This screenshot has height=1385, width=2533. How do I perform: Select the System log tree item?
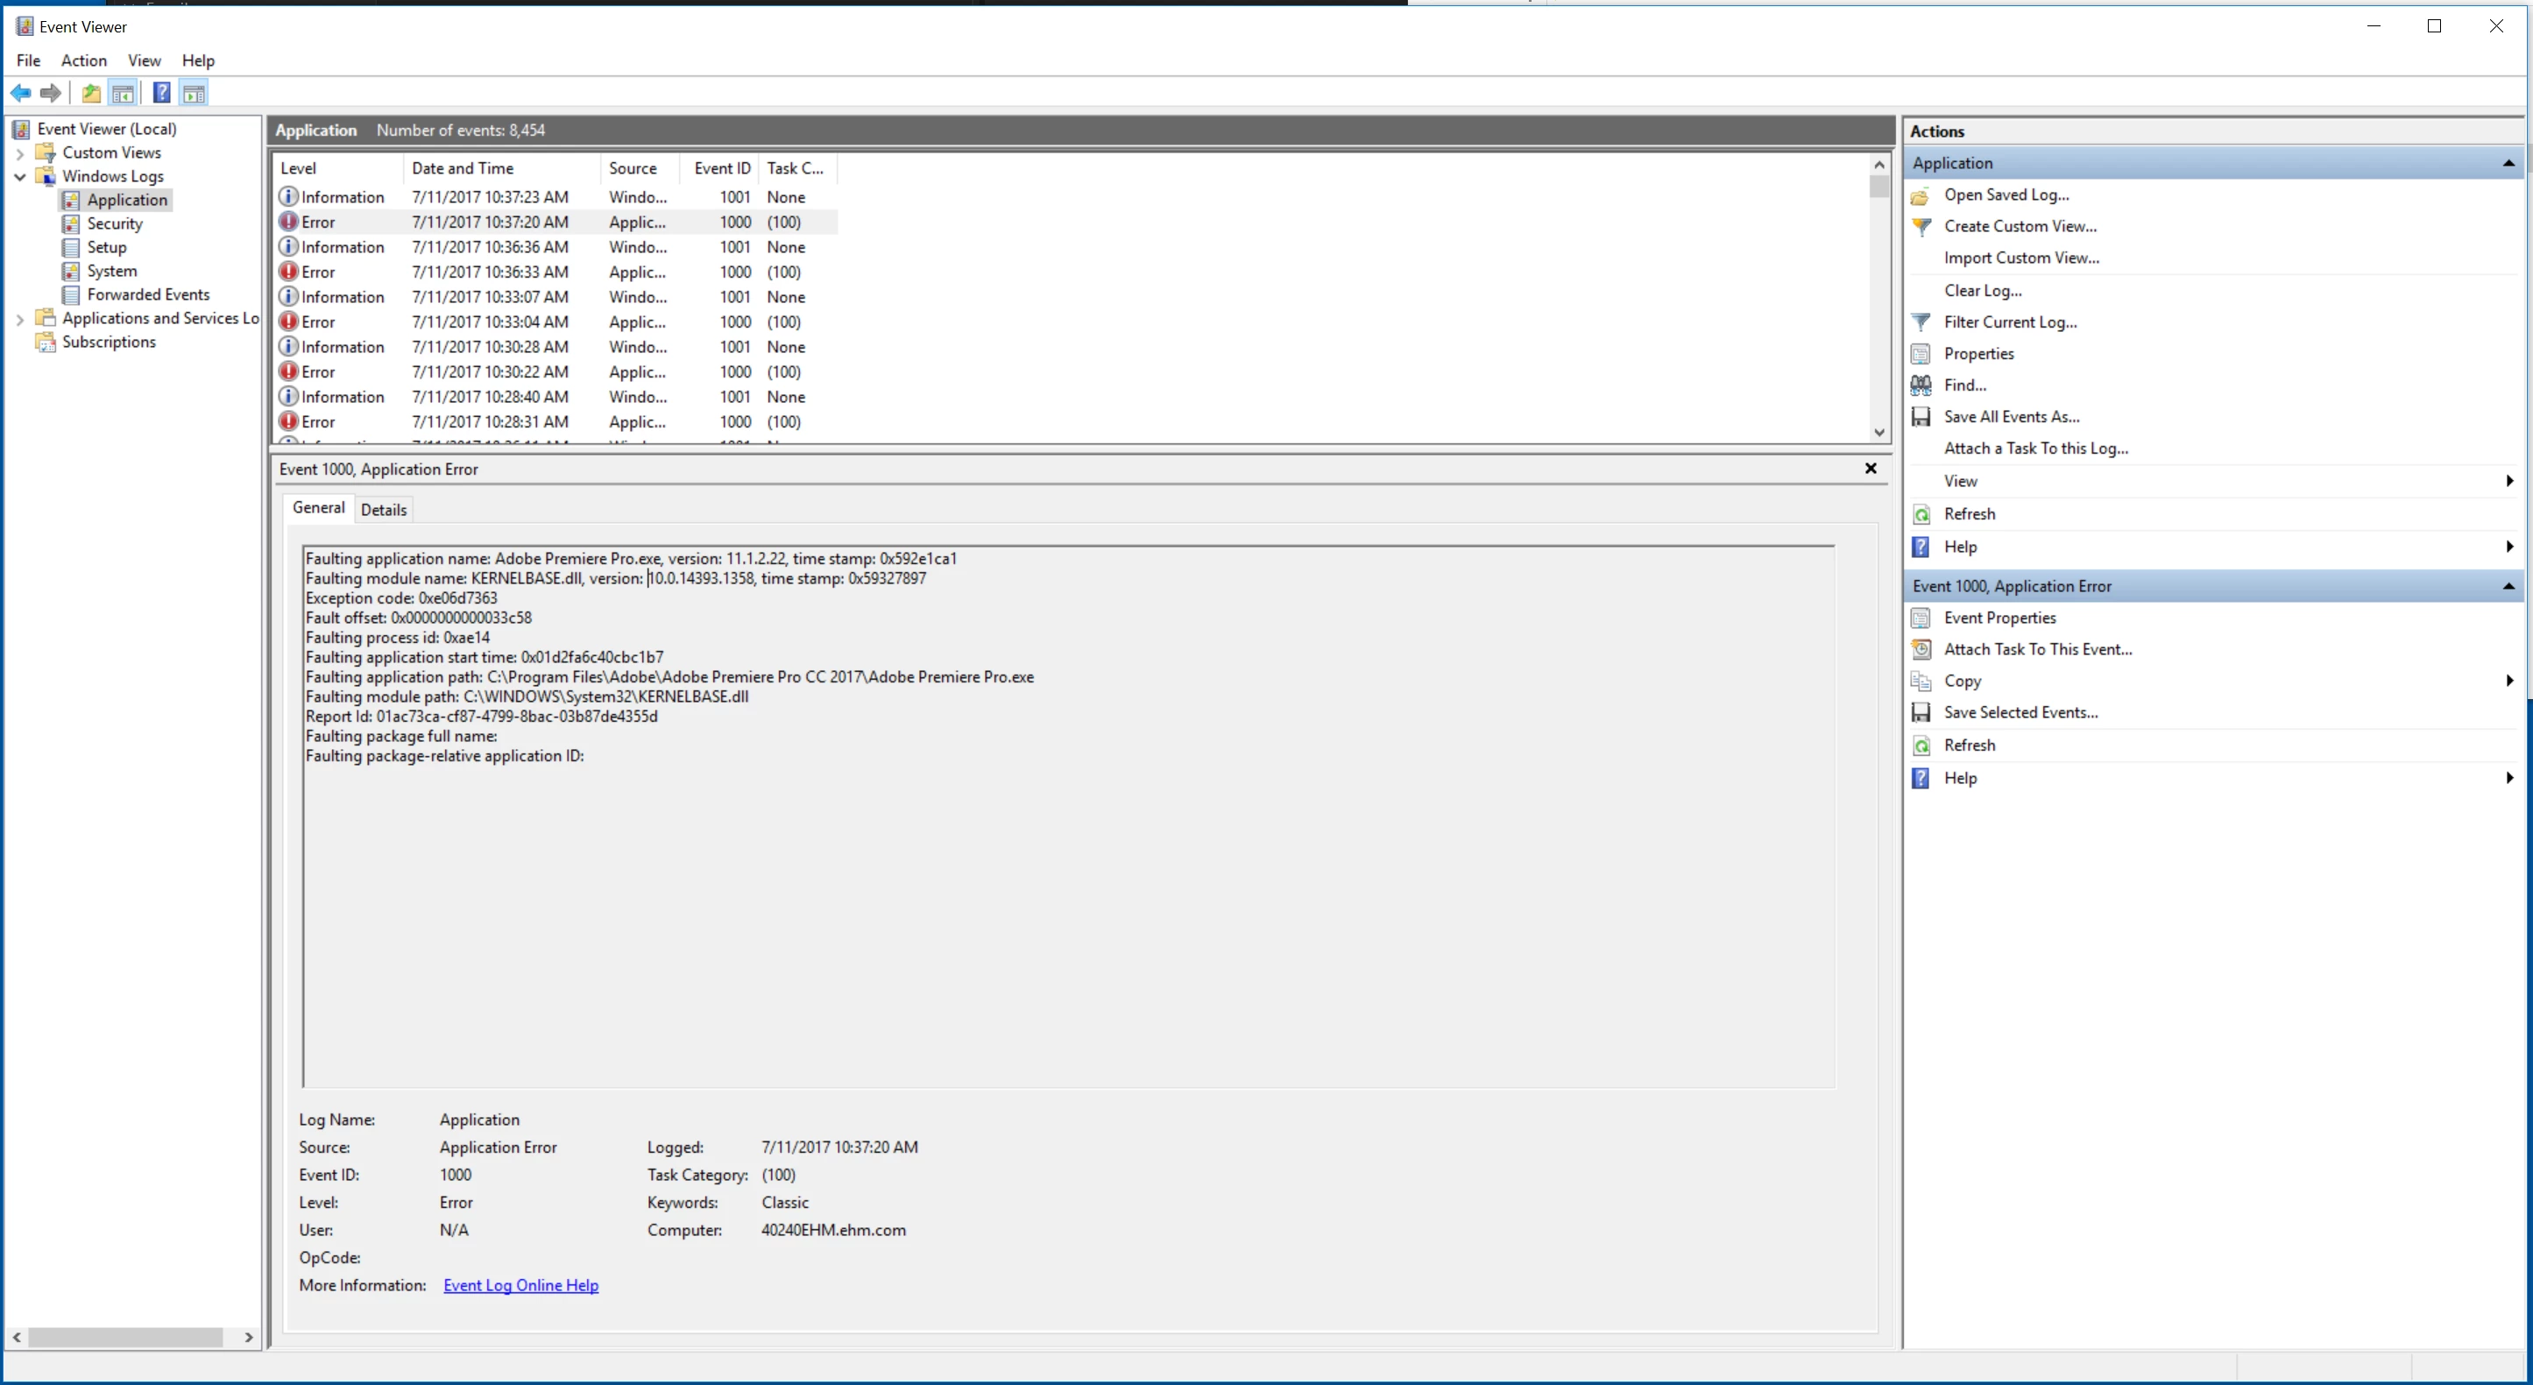click(111, 272)
